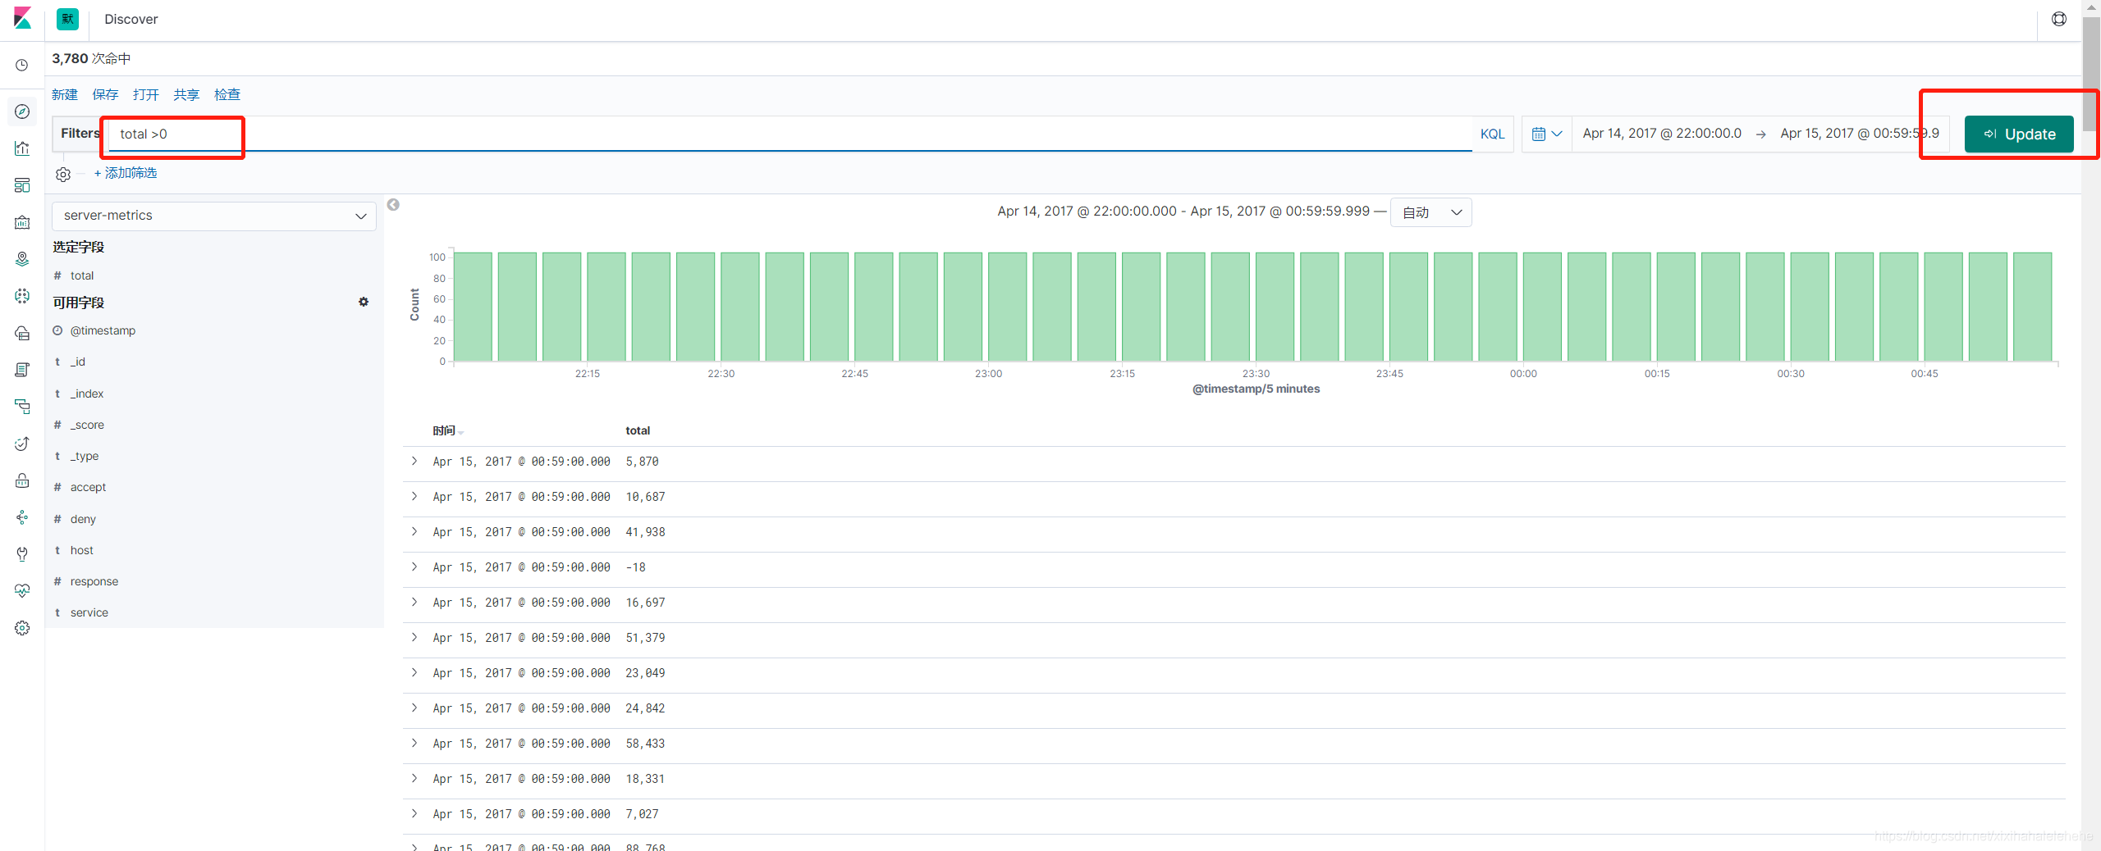Click the 共享 menu item
This screenshot has height=851, width=2101.
click(186, 94)
